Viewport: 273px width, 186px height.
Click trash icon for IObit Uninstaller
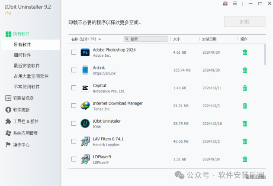tap(245, 124)
